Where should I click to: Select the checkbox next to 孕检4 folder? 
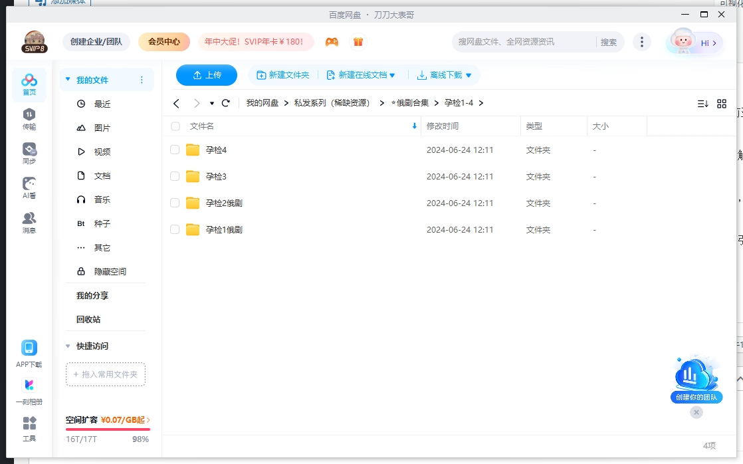pyautogui.click(x=174, y=150)
